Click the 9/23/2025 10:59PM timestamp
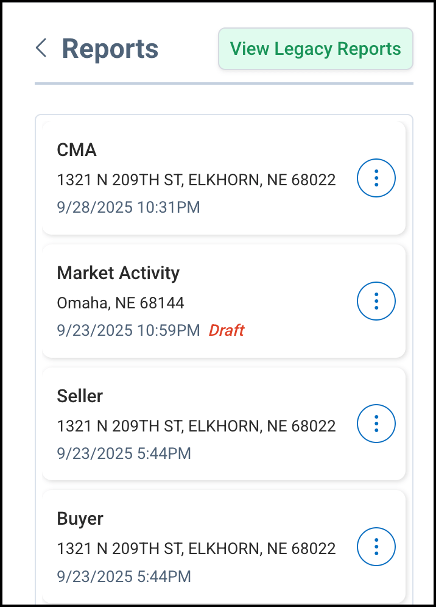This screenshot has height=607, width=436. tap(128, 330)
